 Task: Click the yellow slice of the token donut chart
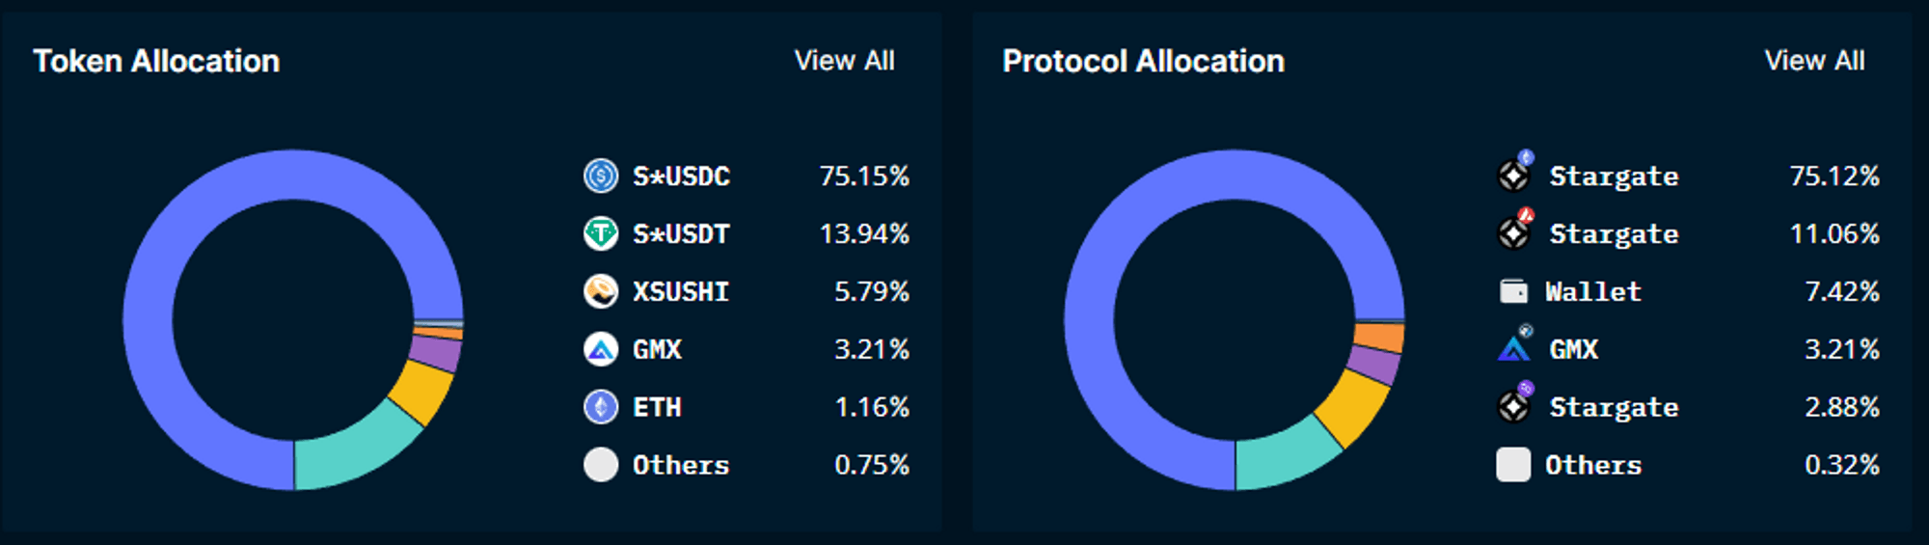coord(422,392)
